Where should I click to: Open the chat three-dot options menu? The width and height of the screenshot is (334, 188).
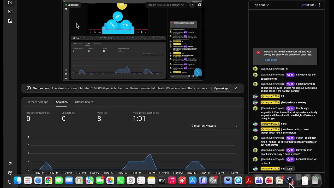coord(319,5)
